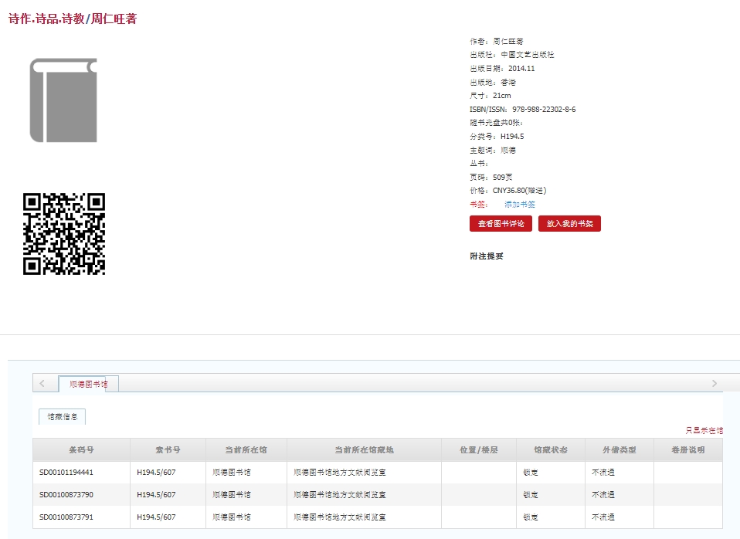This screenshot has width=740, height=539.
Task: Click the 当前所在馆藏地 column header
Action: (364, 450)
